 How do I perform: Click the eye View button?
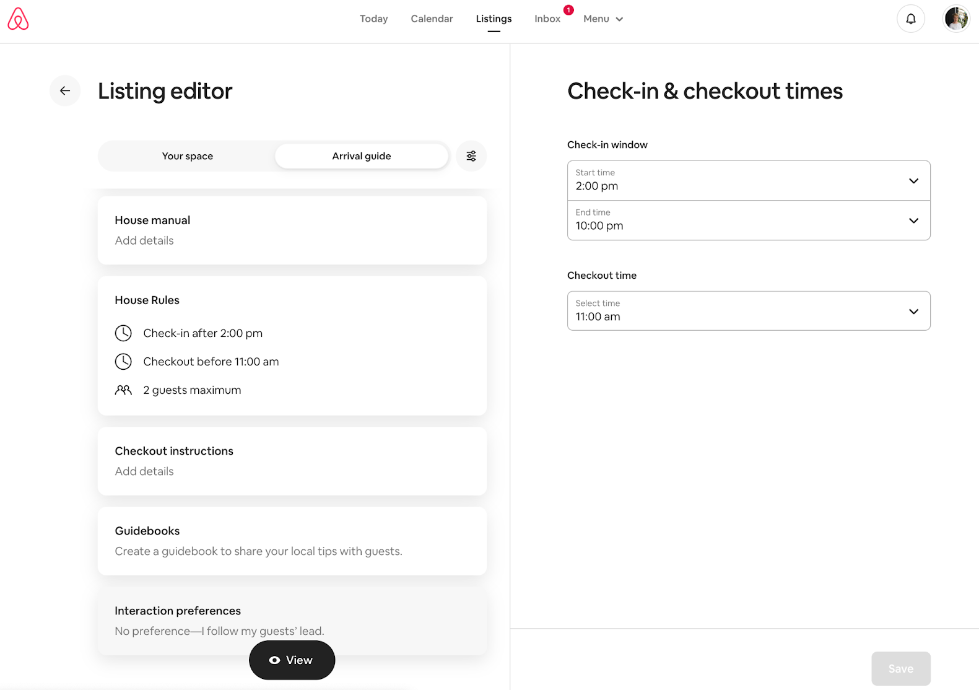pos(292,660)
